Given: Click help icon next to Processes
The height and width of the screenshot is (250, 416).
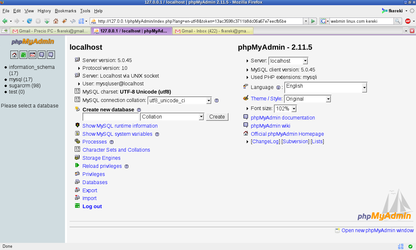Looking at the screenshot, I should 111,142.
